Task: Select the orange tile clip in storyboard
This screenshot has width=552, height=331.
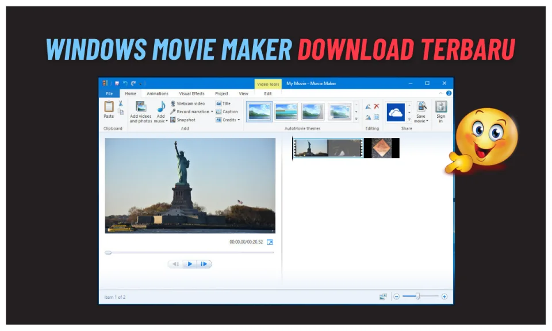Action: 382,148
